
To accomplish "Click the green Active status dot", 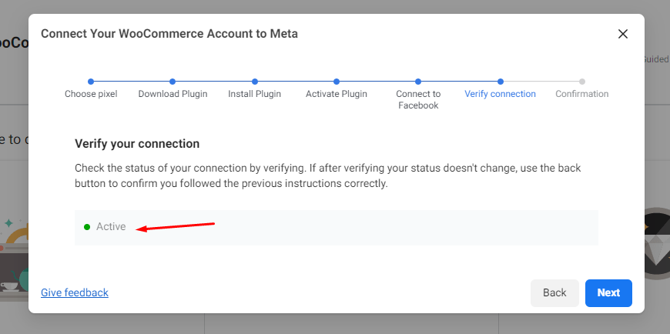I will [87, 227].
